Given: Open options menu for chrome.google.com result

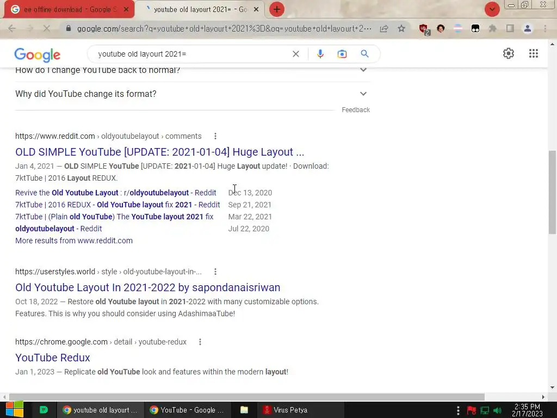Looking at the screenshot, I should pyautogui.click(x=200, y=342).
